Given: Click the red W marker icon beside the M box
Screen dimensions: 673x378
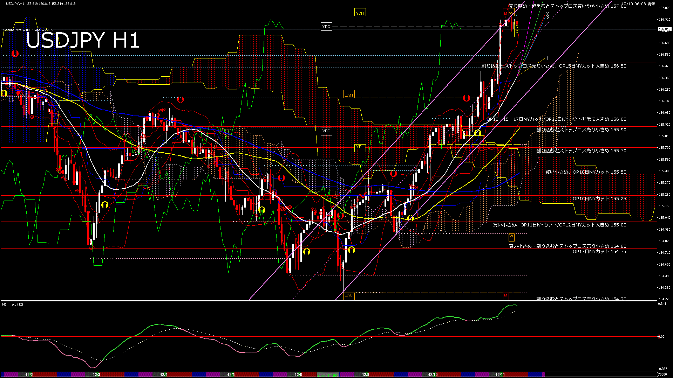Looking at the screenshot, I should point(511,13).
